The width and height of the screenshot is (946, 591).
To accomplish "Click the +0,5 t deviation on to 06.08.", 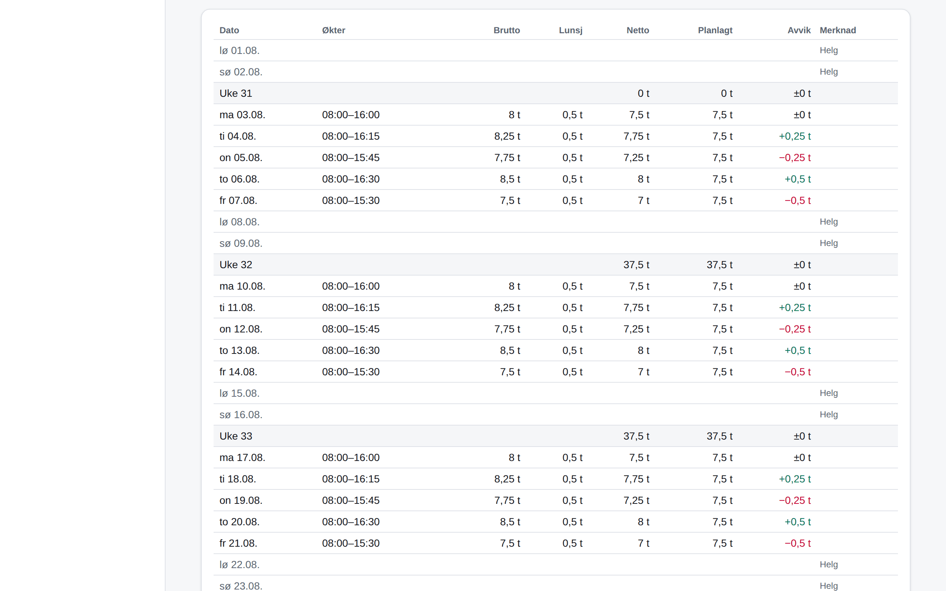I will click(797, 179).
